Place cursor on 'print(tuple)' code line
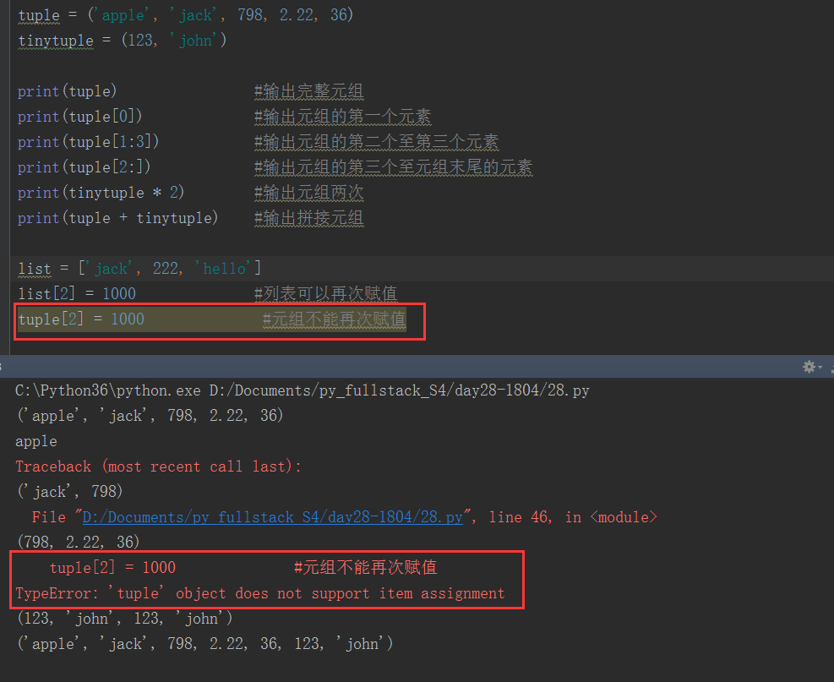 coord(67,91)
